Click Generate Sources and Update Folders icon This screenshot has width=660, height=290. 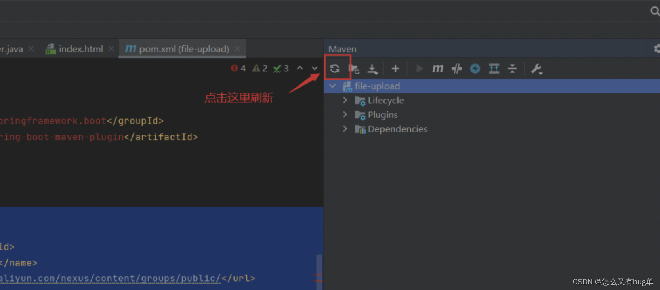354,69
